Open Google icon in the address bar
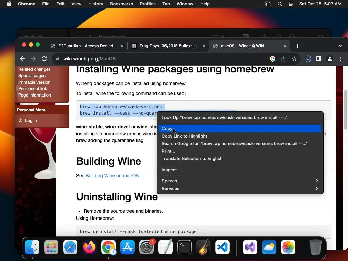The width and height of the screenshot is (348, 261). [x=273, y=59]
